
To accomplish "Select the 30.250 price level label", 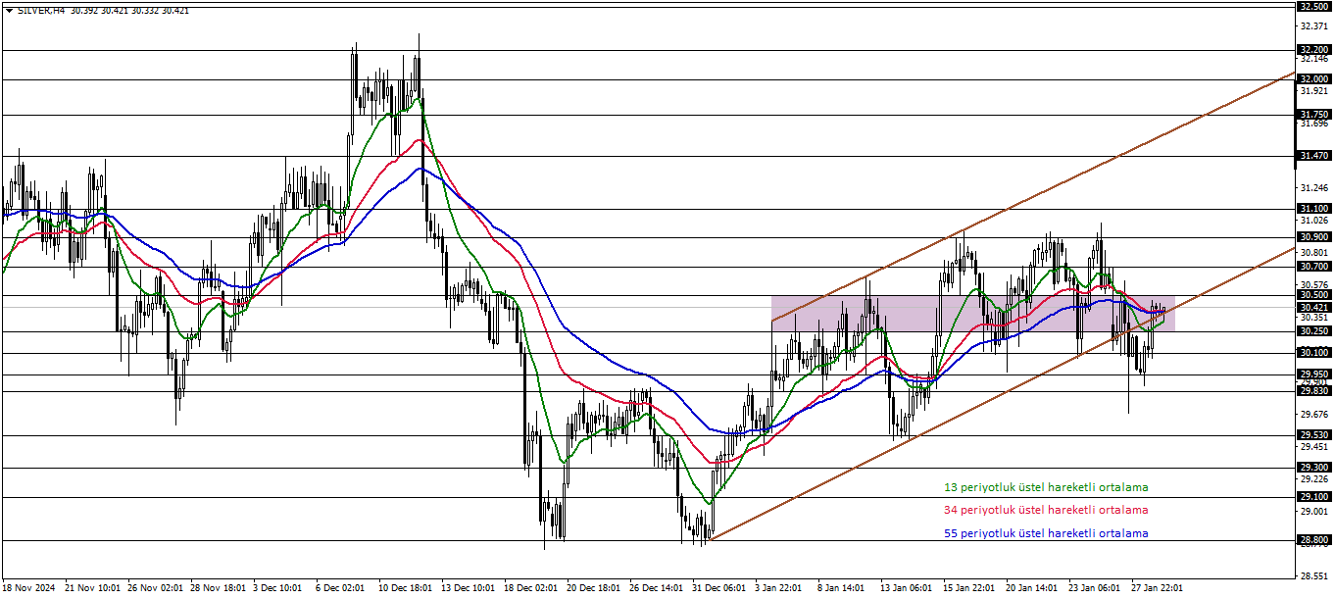I will [1313, 331].
